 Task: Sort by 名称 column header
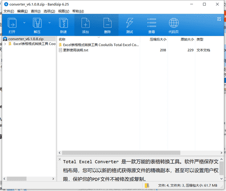pos(62,39)
